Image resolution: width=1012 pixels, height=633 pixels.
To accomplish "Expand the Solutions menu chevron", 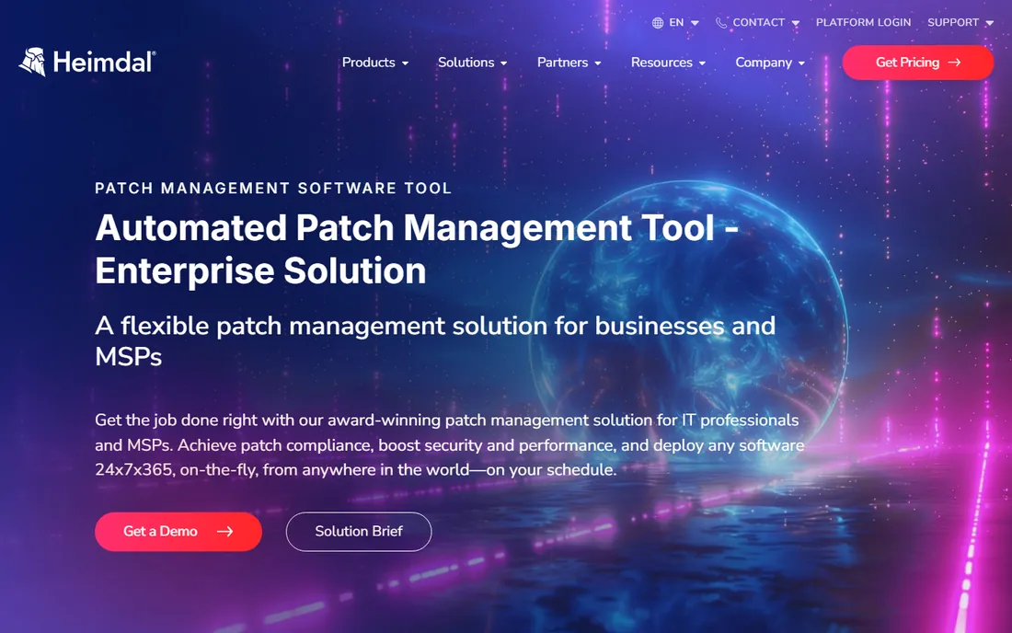I will tap(503, 63).
